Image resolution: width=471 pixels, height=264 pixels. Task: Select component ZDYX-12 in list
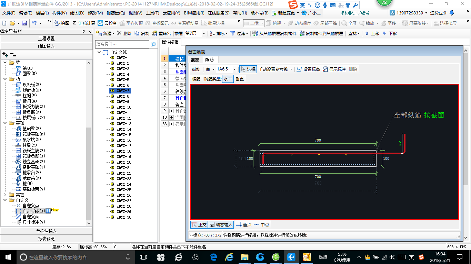pos(124,118)
